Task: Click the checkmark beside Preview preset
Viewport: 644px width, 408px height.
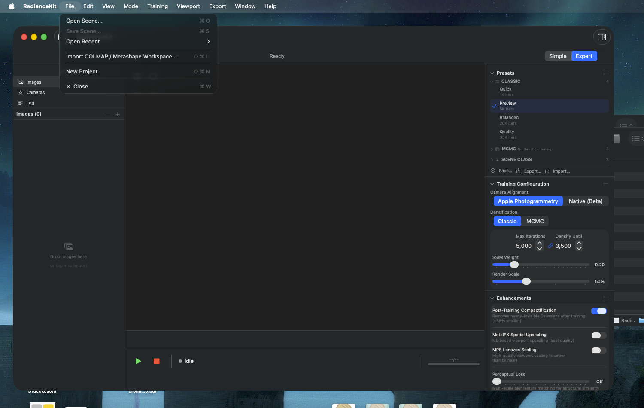Action: click(495, 106)
